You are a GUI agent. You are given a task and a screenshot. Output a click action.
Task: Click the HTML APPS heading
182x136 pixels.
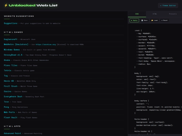(x=12, y=126)
